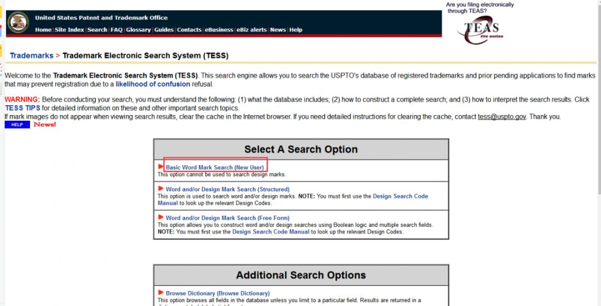Open Browse Dictionary link
The width and height of the screenshot is (601, 306).
point(218,293)
